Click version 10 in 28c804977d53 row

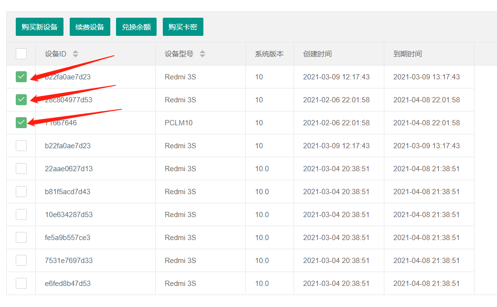pos(259,99)
